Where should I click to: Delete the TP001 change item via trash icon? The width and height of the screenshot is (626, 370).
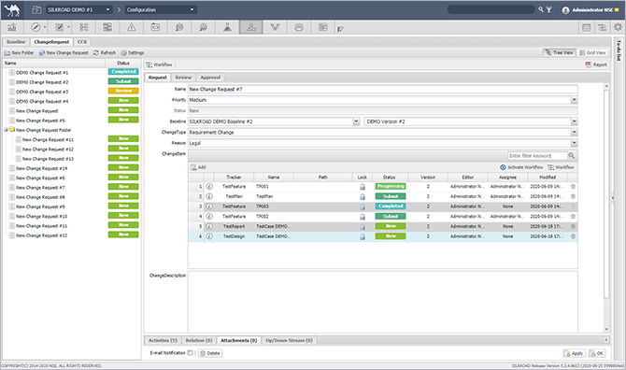click(x=573, y=186)
